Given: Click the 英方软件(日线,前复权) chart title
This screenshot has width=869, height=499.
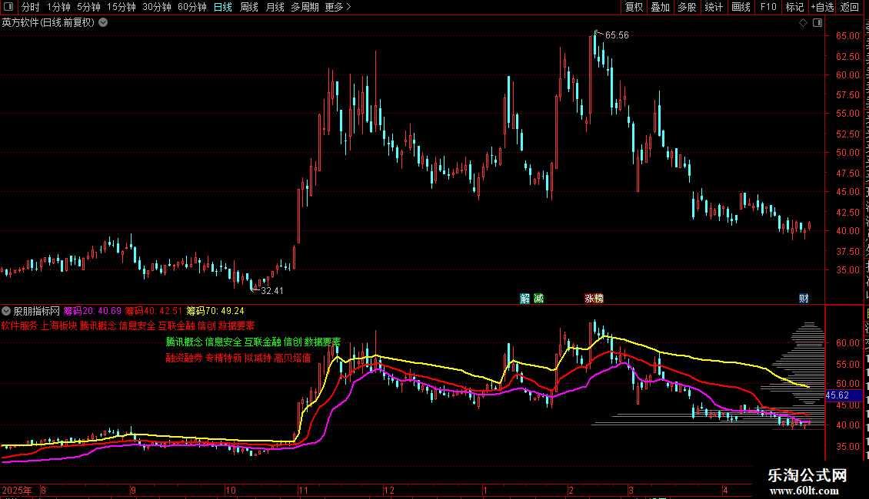Looking at the screenshot, I should [48, 23].
